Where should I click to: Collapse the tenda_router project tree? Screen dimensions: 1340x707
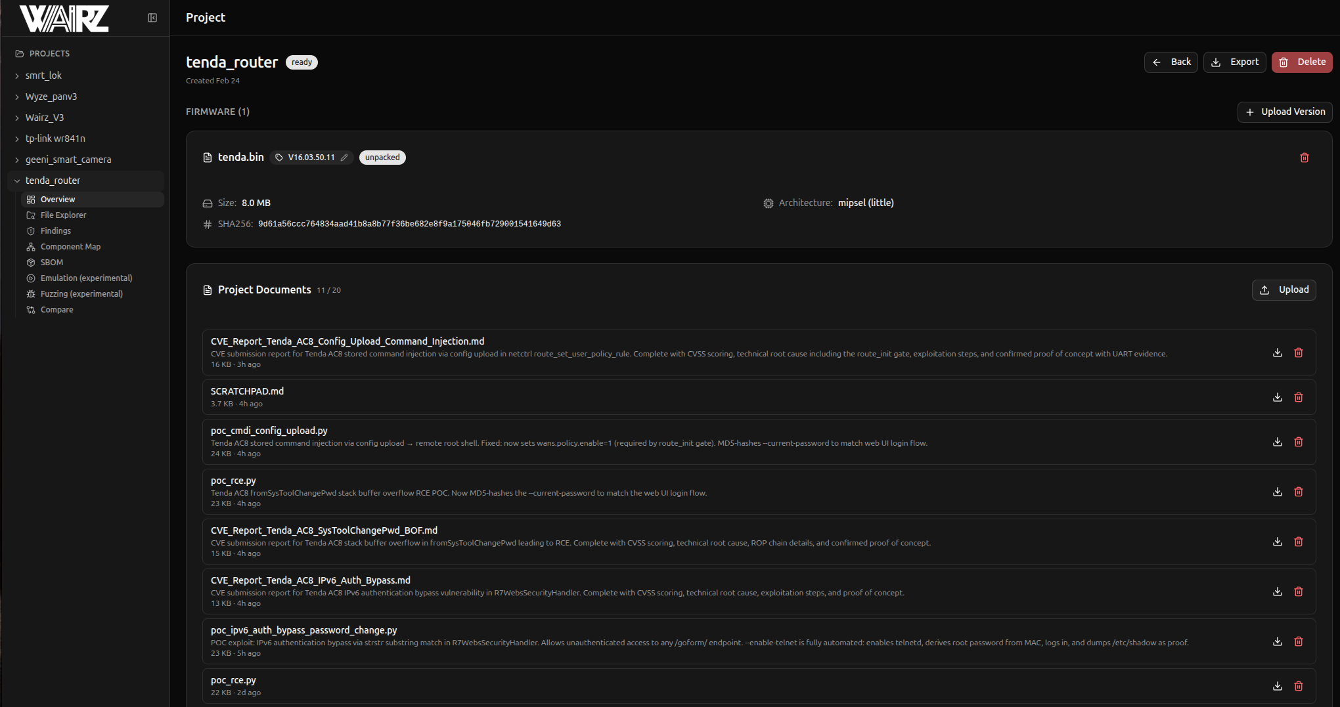coord(17,181)
